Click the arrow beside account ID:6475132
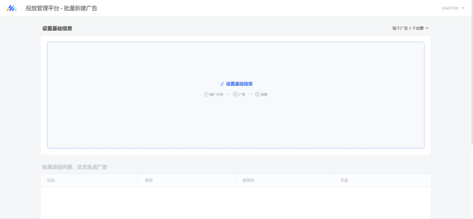Screen dimensions: 473x219 (463, 8)
